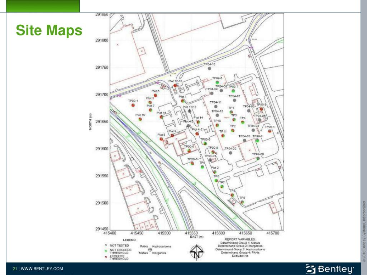Click the 291600 north axis value

click(102, 149)
